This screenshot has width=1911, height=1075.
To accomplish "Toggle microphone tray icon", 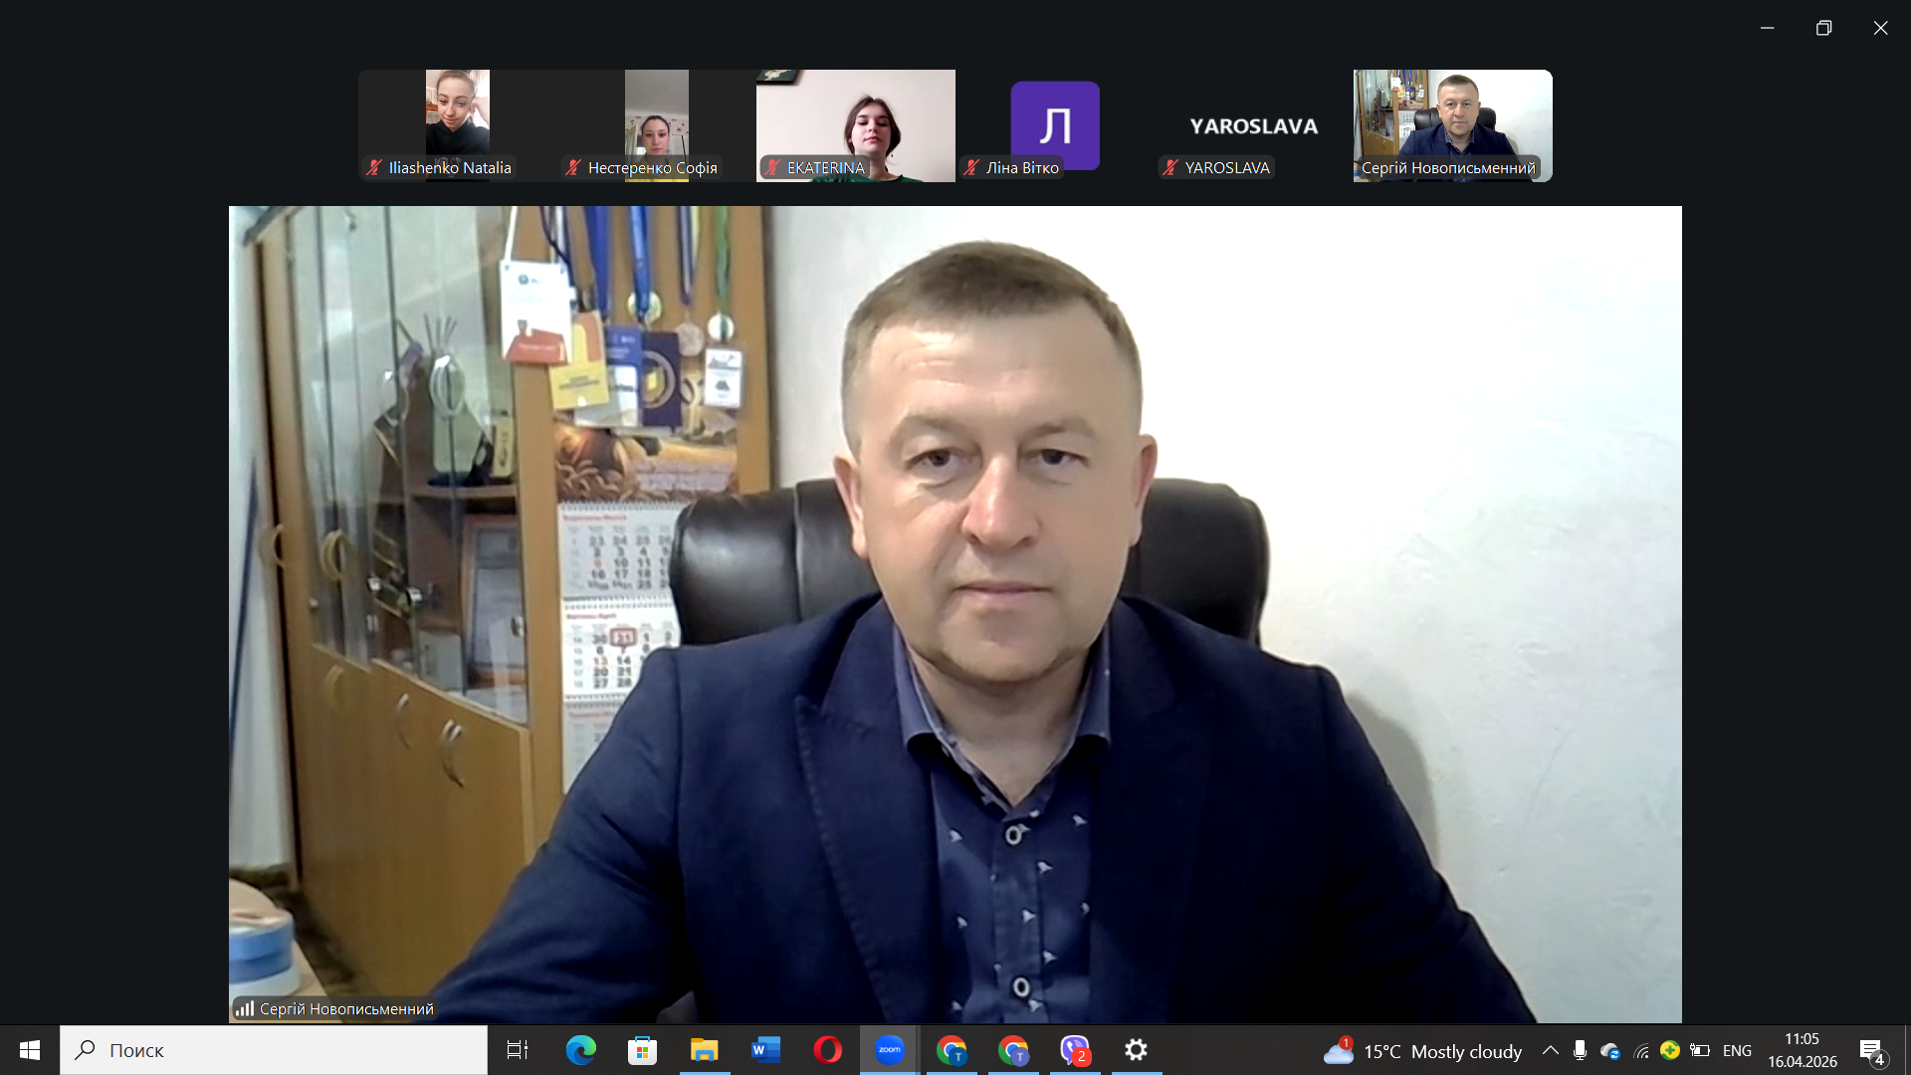I will [1580, 1050].
